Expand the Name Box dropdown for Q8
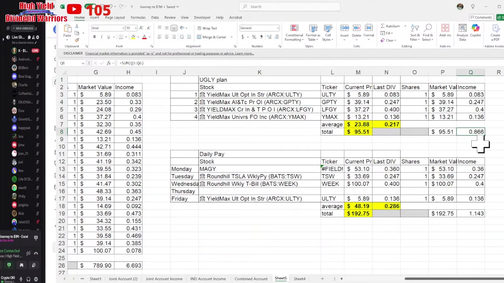The height and width of the screenshot is (283, 504). tap(83, 63)
